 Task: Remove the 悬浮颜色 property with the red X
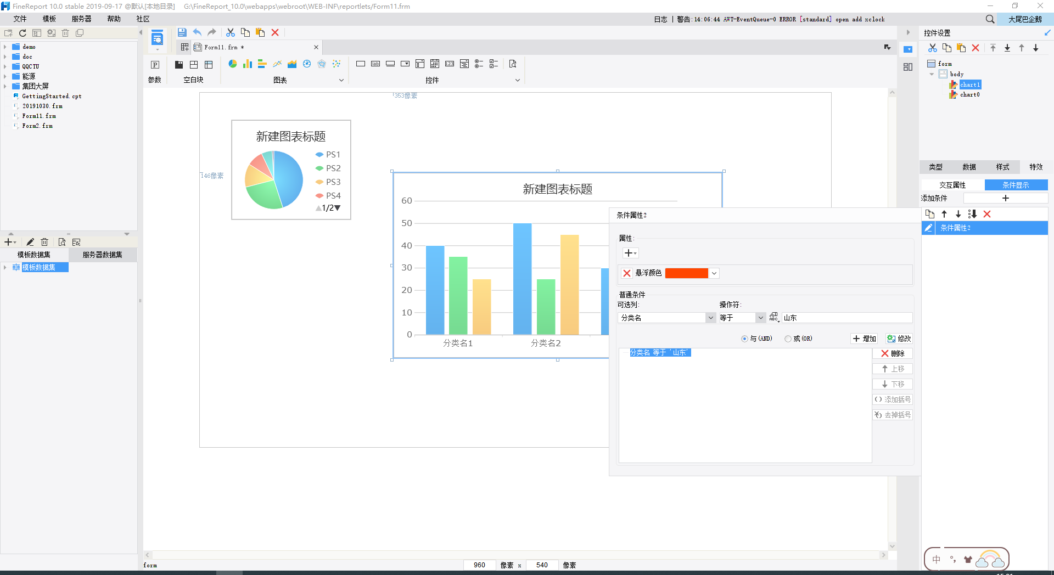[x=627, y=273]
